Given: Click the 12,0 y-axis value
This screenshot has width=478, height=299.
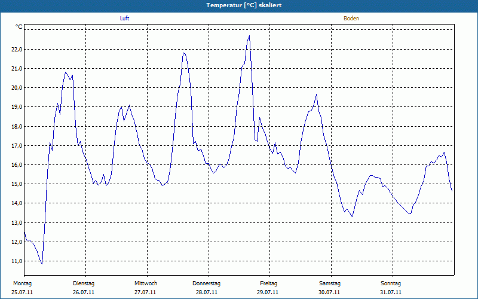Looking at the screenshot, I should [x=17, y=242].
